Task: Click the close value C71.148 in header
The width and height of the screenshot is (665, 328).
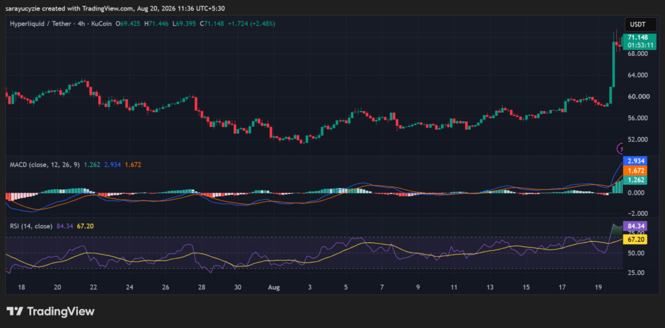Action: 212,24
